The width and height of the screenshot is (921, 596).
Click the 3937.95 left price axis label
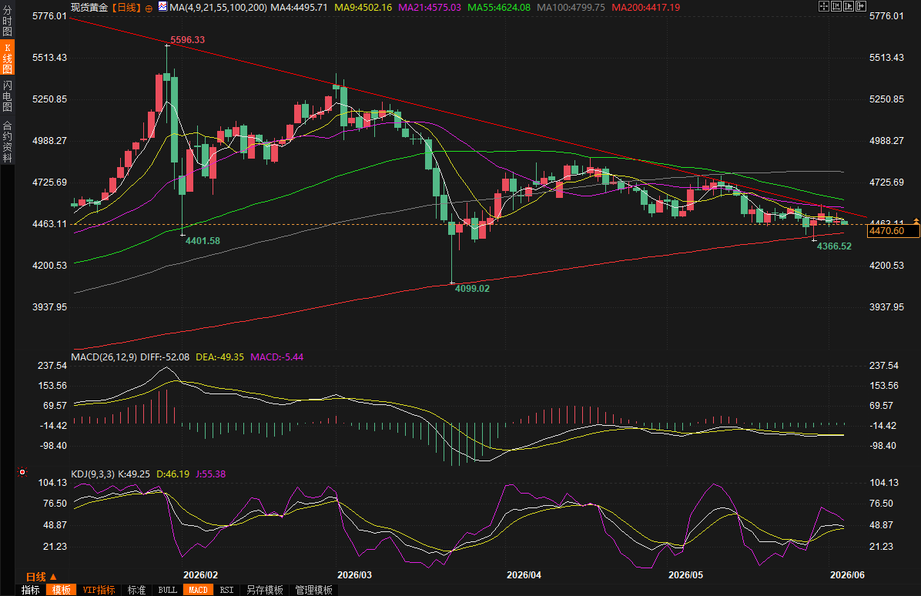pos(50,307)
